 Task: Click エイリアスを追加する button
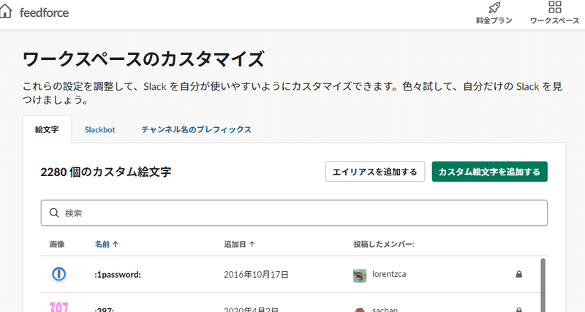[x=375, y=172]
